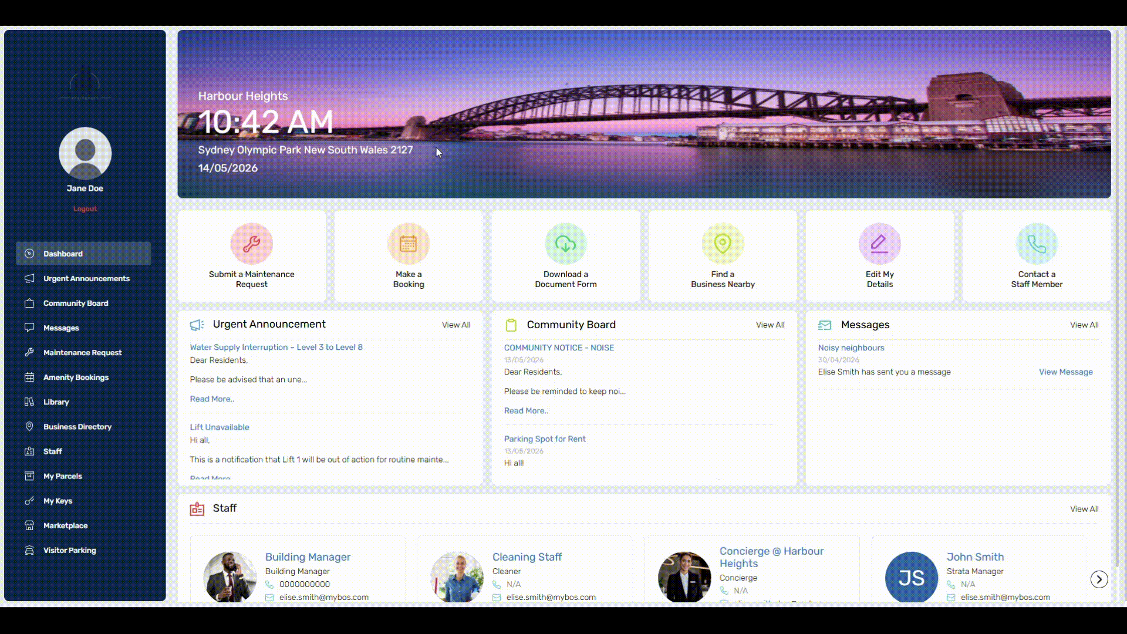Screen dimensions: 1127x634
Task: Click the email icon in Building Manager card
Action: pos(269,598)
